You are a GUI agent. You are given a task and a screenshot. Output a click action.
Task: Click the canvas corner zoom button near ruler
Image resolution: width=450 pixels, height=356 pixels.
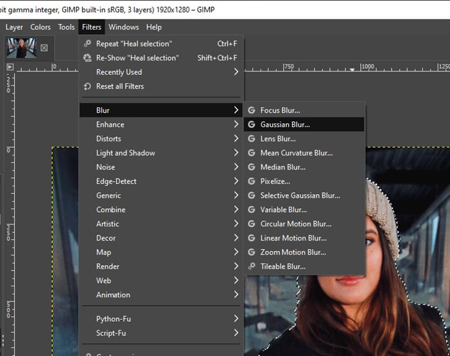[x=10, y=66]
